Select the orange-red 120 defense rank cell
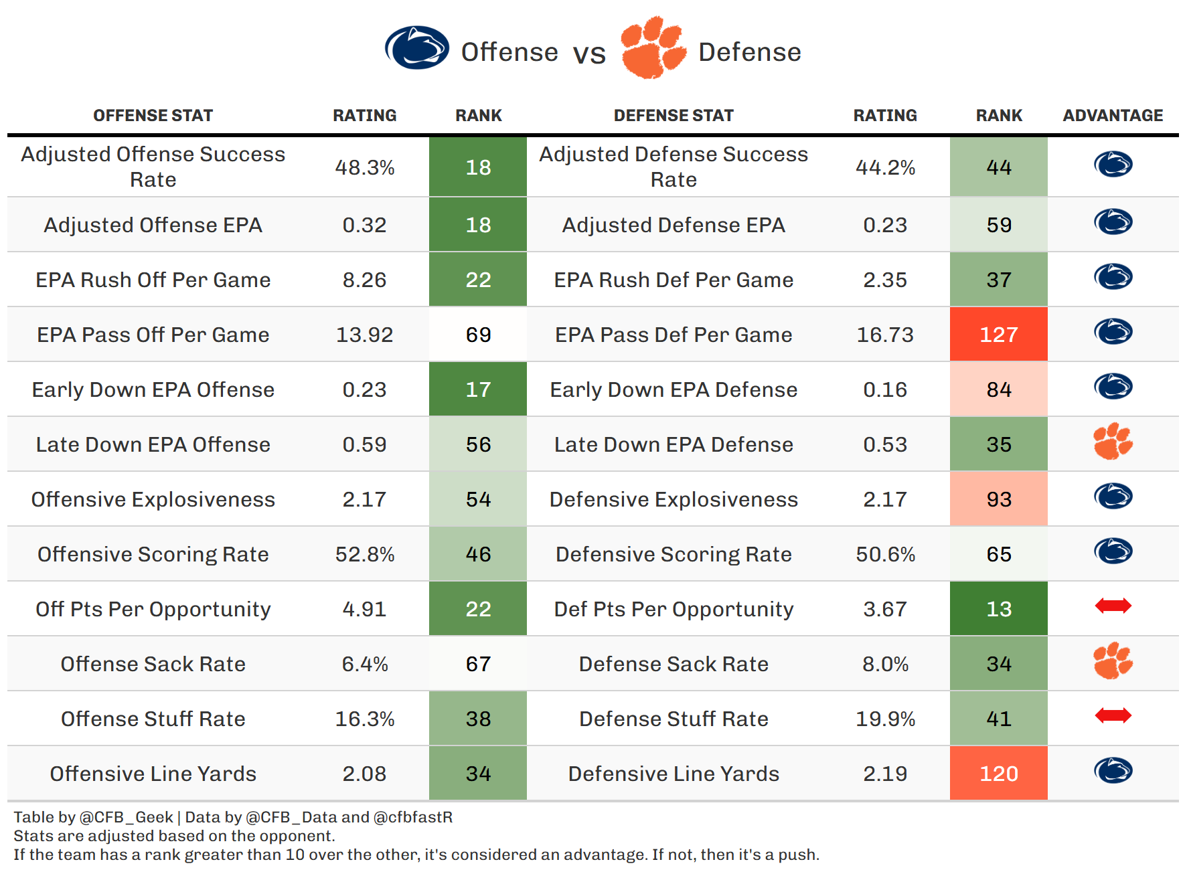1185x878 pixels. pos(998,774)
